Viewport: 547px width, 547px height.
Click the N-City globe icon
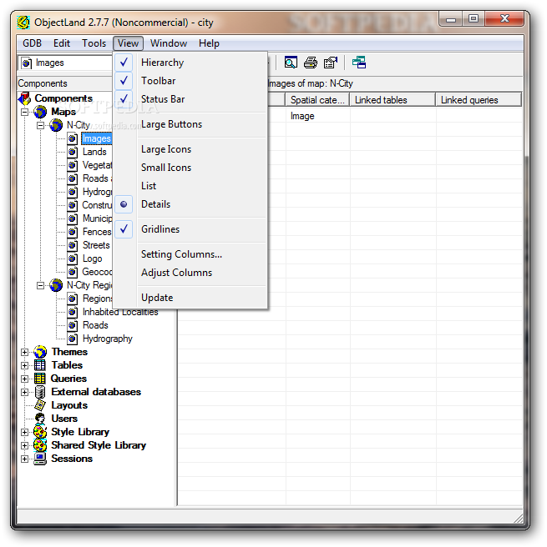[56, 125]
